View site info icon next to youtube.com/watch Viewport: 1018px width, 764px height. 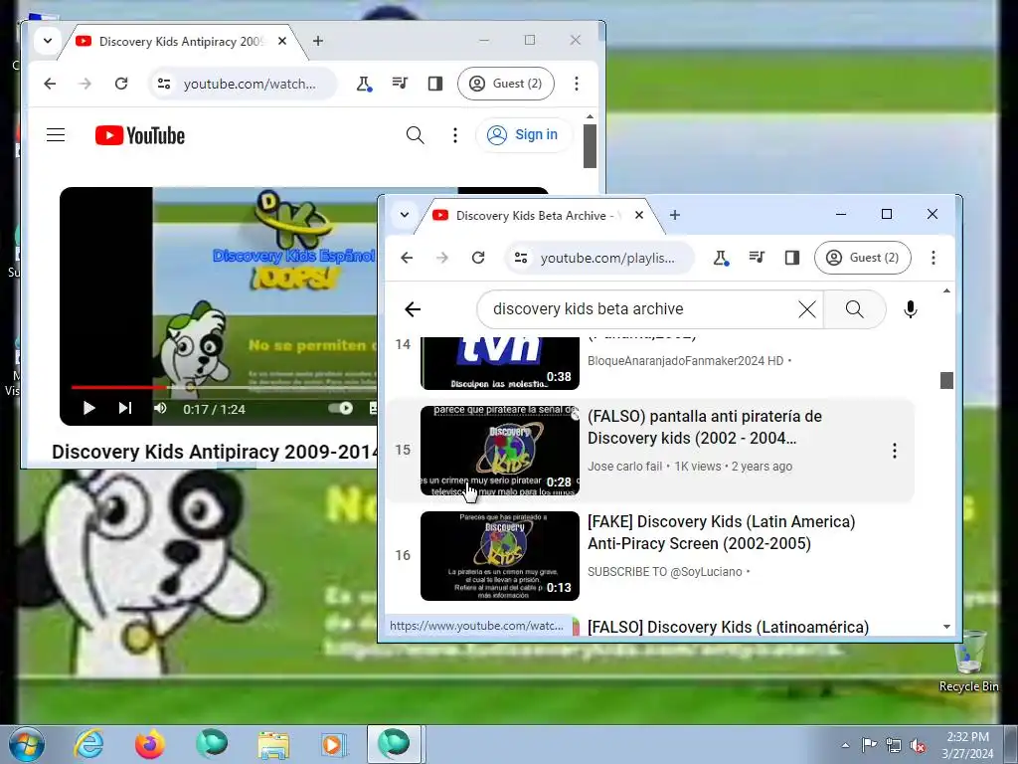coord(164,84)
